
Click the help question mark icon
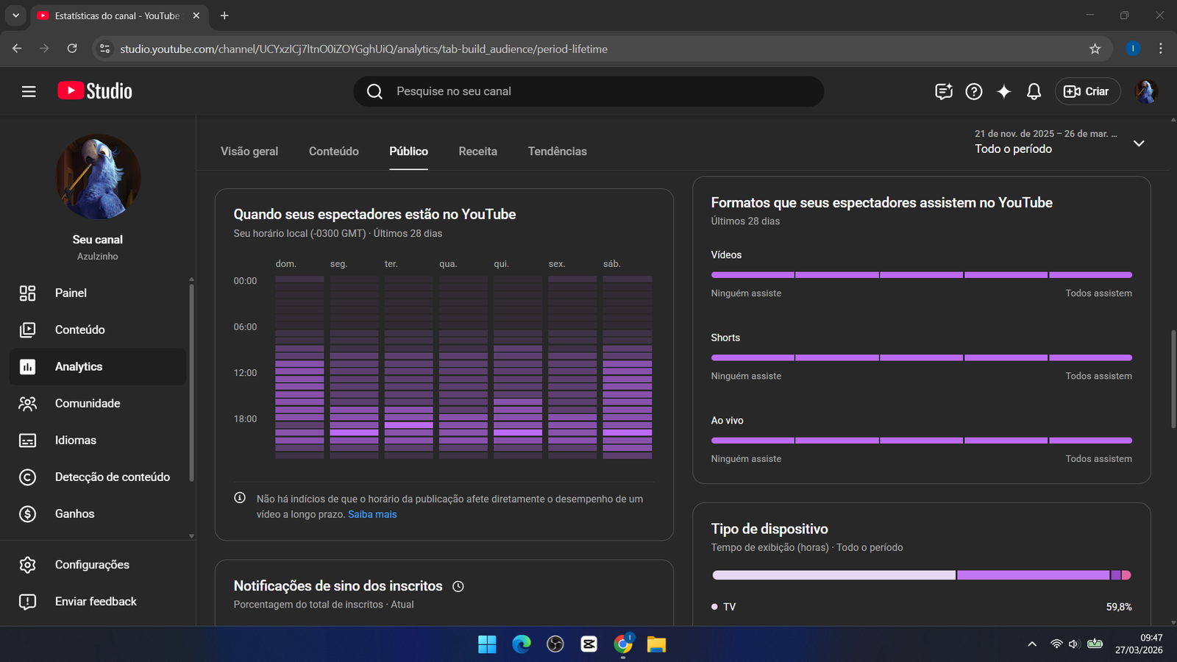(973, 91)
